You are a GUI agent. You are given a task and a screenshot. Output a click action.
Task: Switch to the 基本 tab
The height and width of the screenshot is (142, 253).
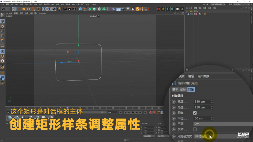point(175,90)
